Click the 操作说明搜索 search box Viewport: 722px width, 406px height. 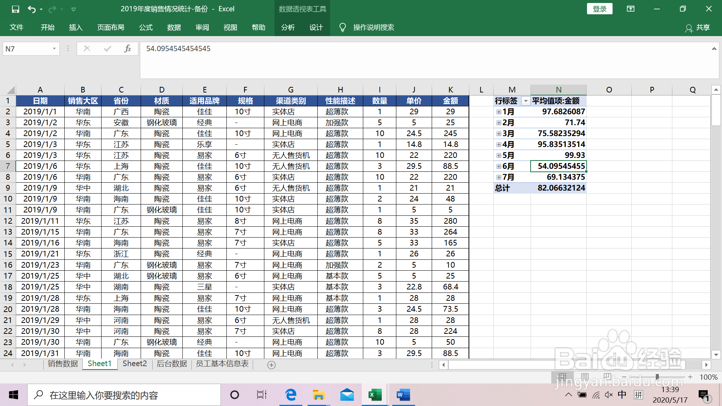[x=373, y=27]
